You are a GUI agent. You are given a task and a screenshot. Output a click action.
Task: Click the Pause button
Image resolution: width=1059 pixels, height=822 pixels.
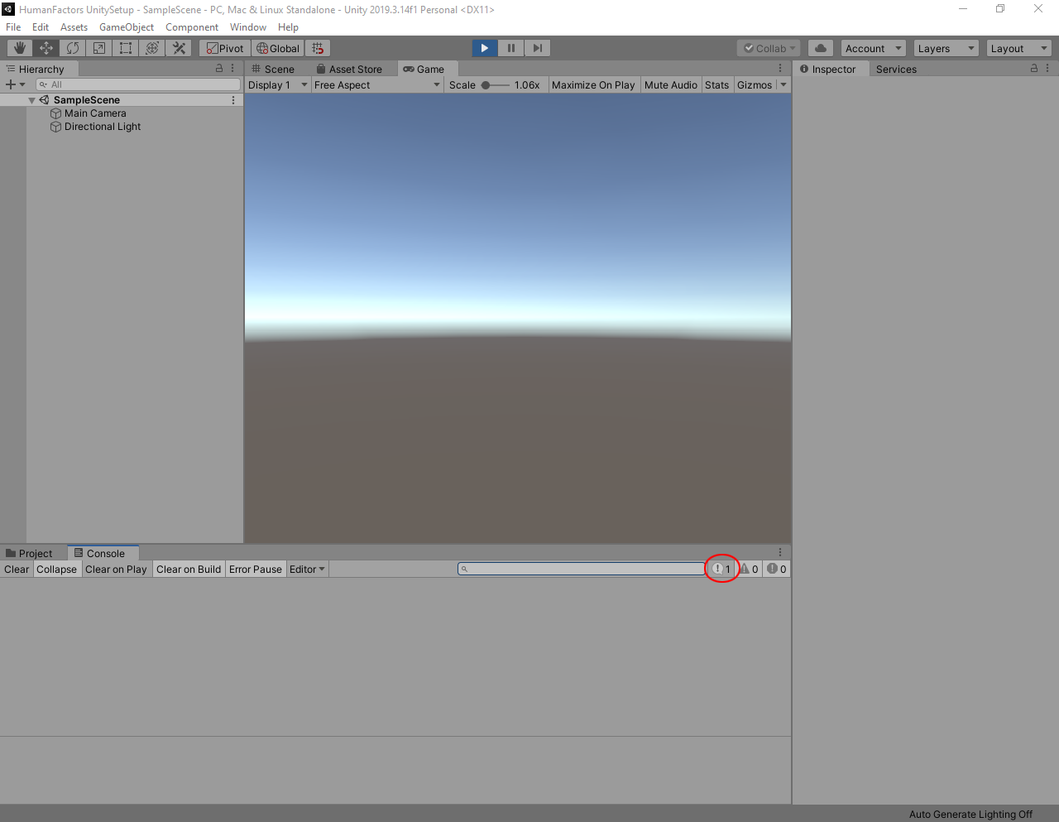pyautogui.click(x=511, y=48)
